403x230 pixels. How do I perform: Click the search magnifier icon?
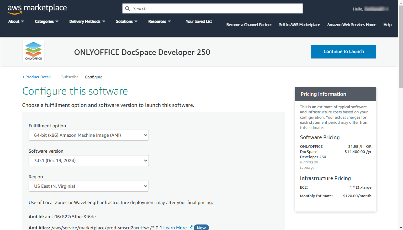pyautogui.click(x=127, y=8)
